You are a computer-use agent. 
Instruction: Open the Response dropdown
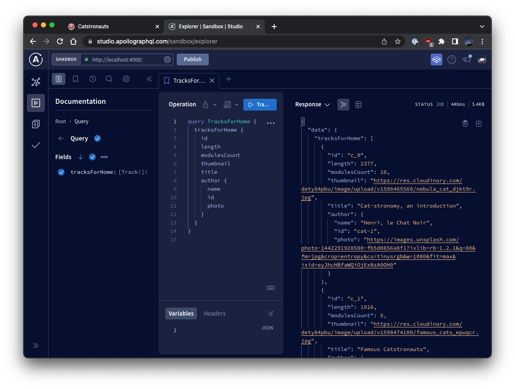(313, 105)
